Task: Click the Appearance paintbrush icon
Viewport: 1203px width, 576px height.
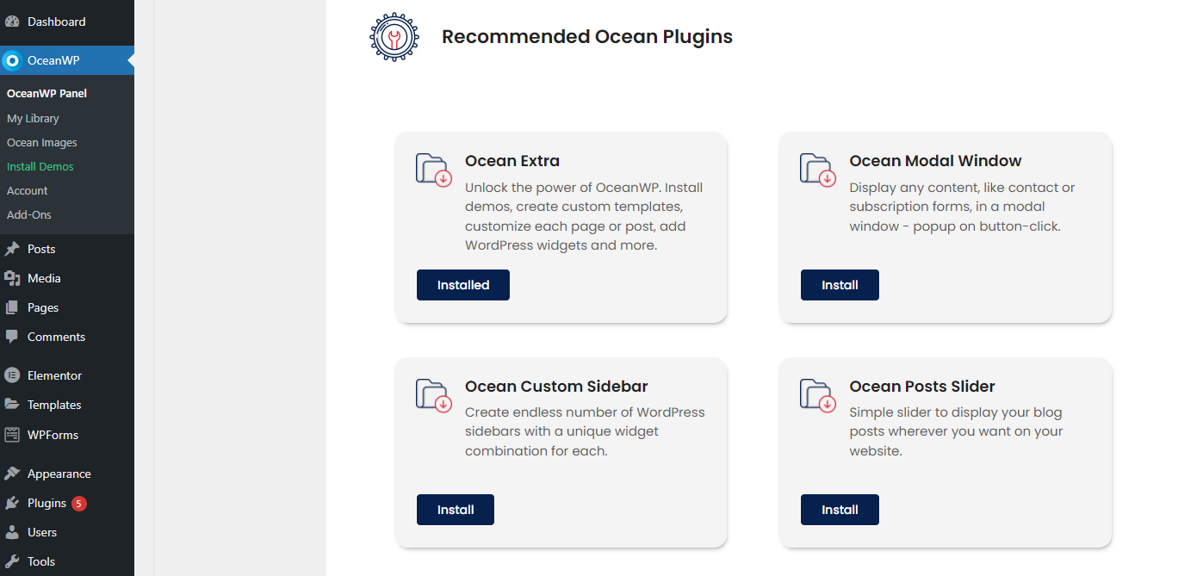Action: (12, 474)
